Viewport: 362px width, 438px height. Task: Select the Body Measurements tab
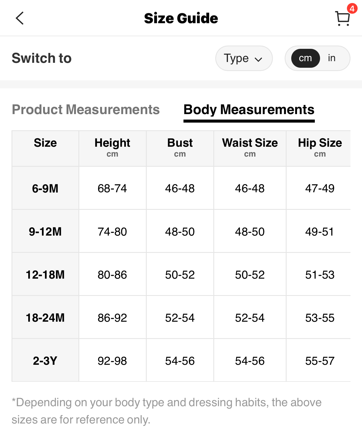tap(249, 109)
